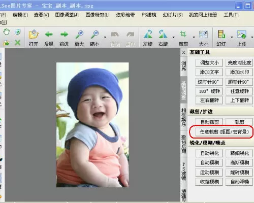Flip vertically with 上下翻转
The width and height of the screenshot is (254, 203).
tap(239, 100)
